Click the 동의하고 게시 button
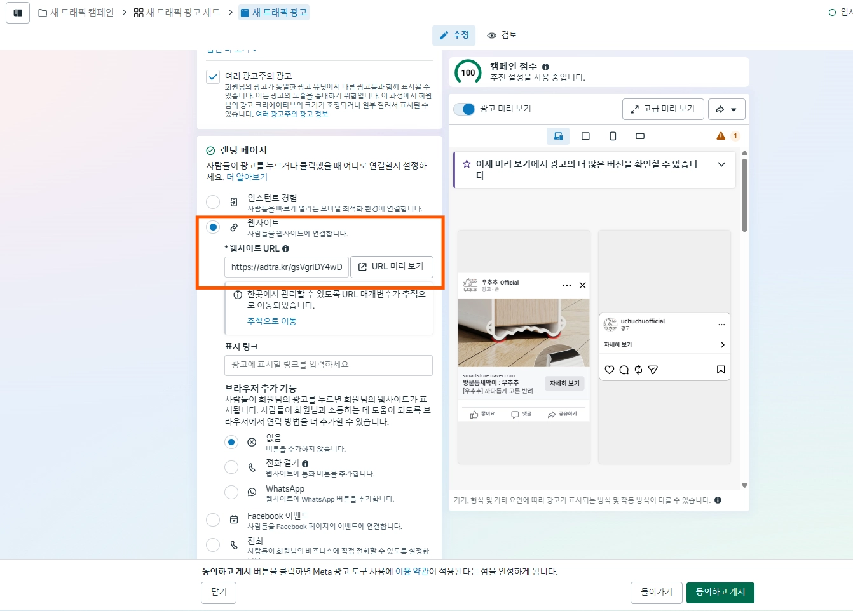 point(720,592)
